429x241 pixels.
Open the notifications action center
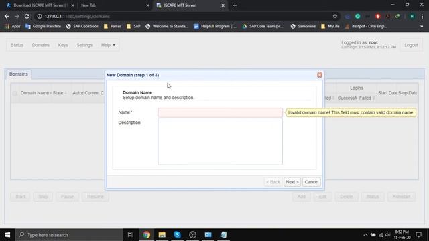click(418, 235)
